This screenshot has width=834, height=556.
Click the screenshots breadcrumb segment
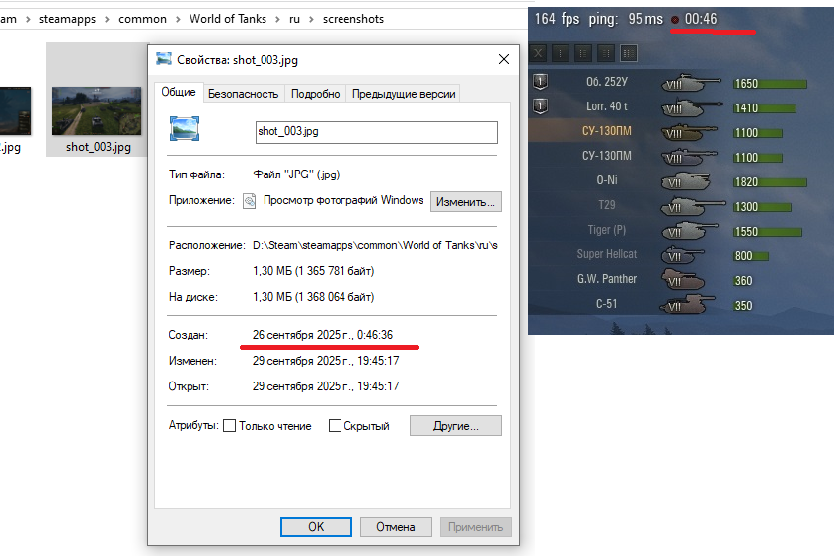(353, 19)
